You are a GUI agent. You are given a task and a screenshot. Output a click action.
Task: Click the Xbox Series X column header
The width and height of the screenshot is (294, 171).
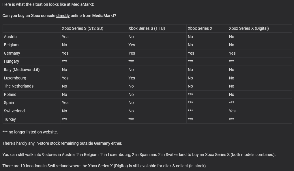pos(200,28)
